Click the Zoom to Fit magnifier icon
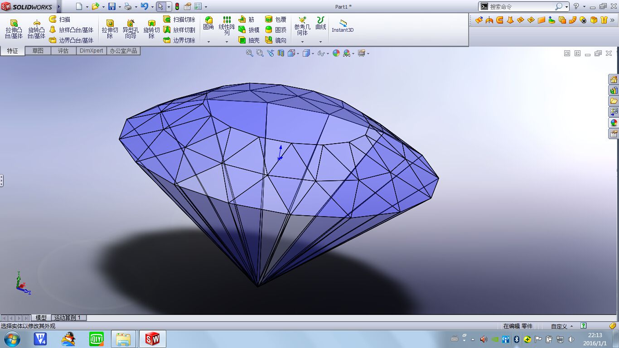 point(249,53)
